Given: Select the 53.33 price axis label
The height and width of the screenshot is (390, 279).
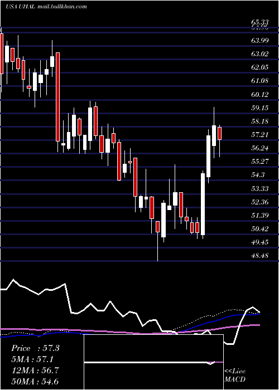Looking at the screenshot, I should click(x=260, y=189).
